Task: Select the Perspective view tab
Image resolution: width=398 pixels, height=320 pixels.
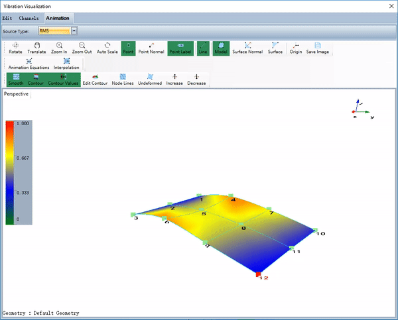Action: click(x=16, y=94)
